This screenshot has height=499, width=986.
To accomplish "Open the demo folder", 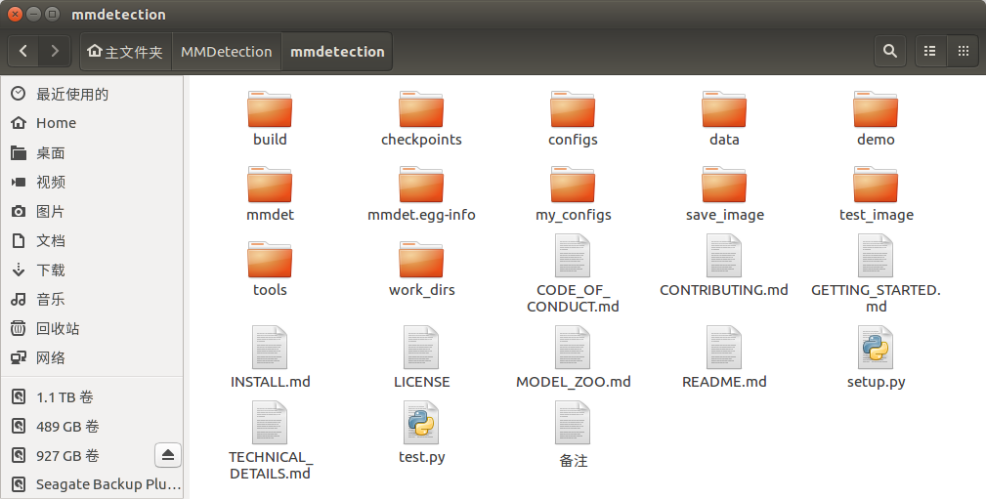I will click(876, 118).
